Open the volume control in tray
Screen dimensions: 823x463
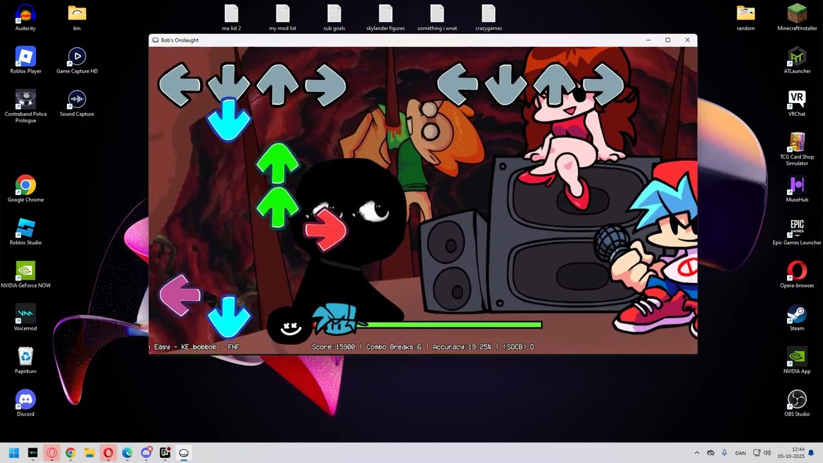pos(767,453)
